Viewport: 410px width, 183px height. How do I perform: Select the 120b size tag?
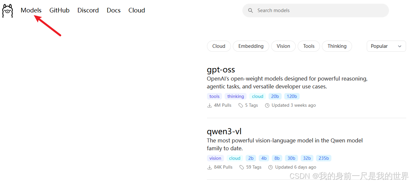292,96
